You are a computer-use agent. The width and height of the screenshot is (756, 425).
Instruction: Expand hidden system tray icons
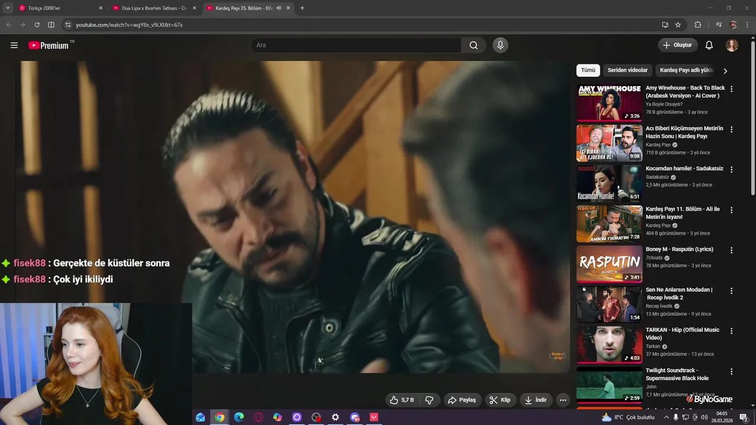click(666, 417)
